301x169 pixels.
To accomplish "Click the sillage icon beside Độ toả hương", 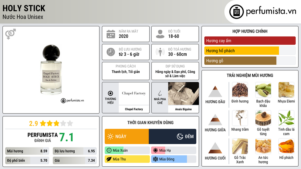I will [x=160, y=52].
